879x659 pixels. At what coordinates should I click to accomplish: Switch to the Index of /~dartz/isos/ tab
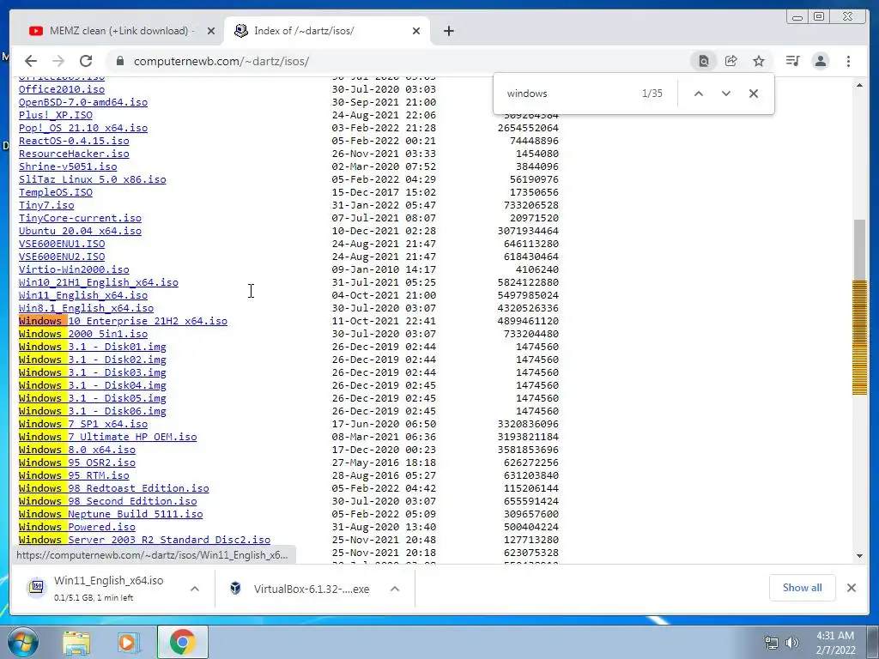coord(325,31)
